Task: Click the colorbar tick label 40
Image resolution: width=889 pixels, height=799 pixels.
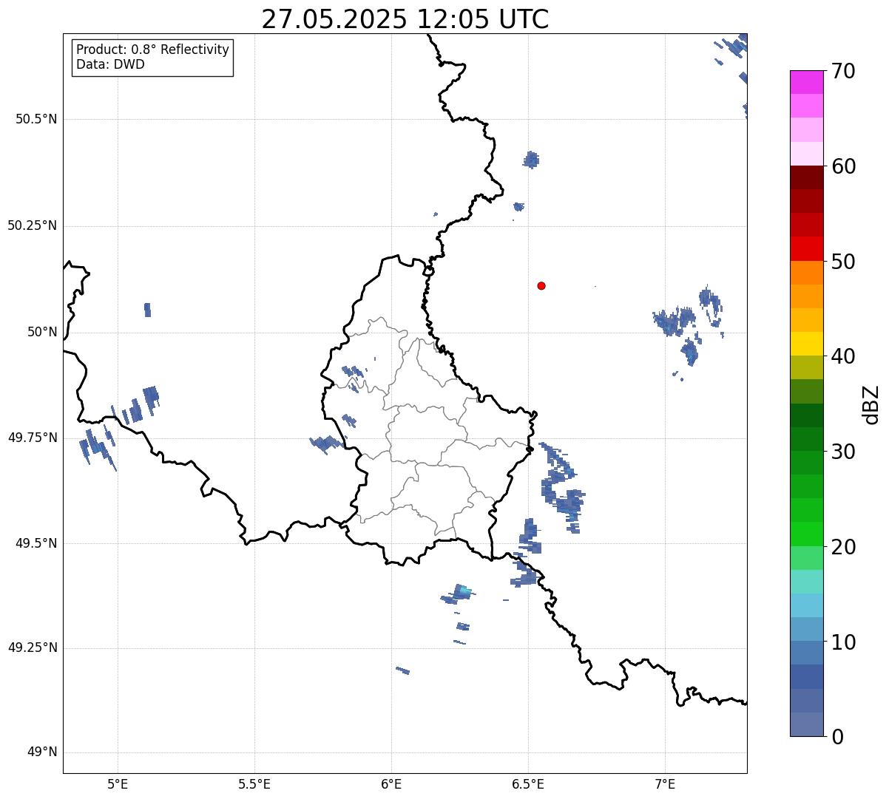Action: (x=843, y=356)
